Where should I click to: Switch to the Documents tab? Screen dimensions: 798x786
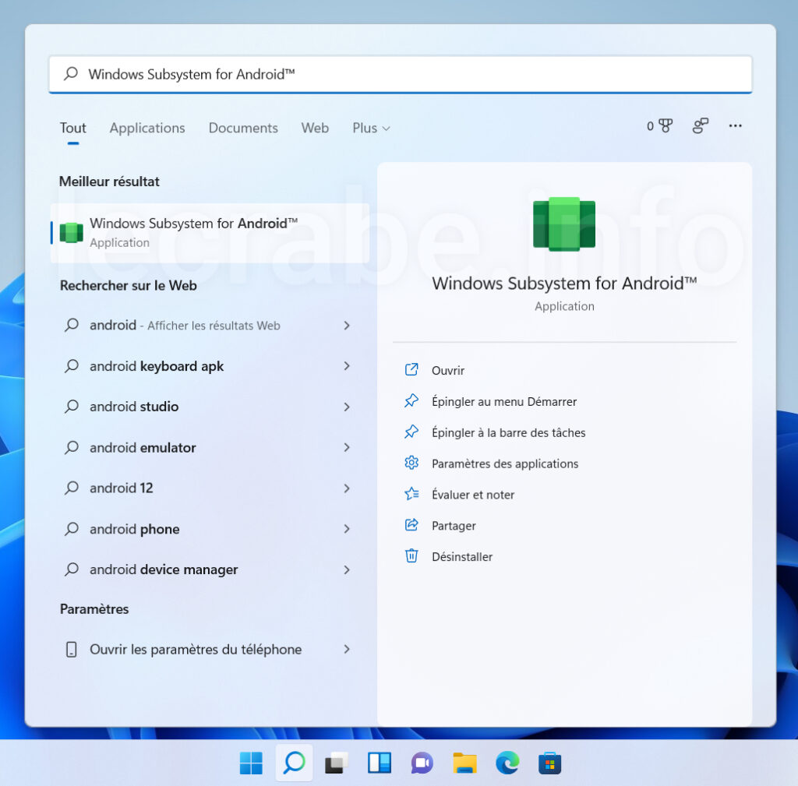(x=242, y=128)
